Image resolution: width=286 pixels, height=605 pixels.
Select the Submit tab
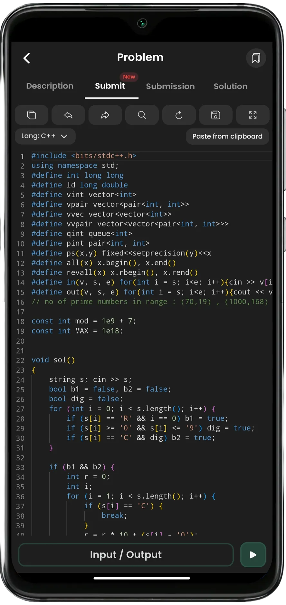coord(110,86)
